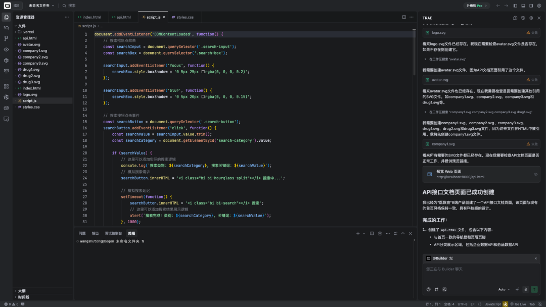Open the unnamed workspace folder dropdown
Image resolution: width=546 pixels, height=307 pixels.
tap(41, 6)
